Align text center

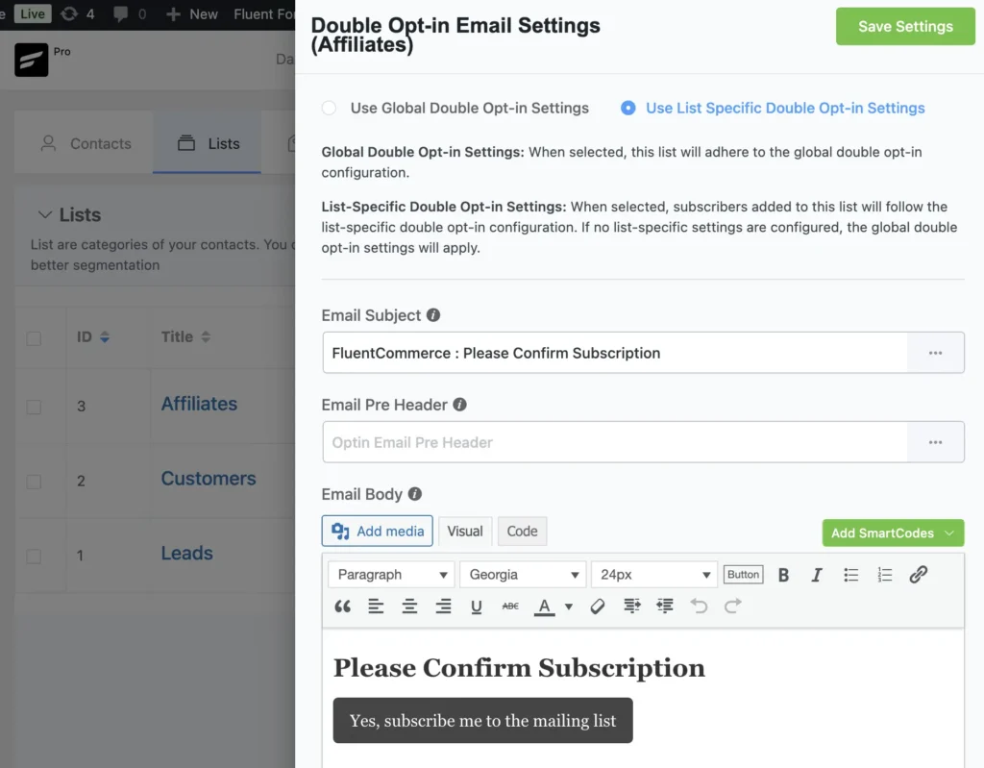tap(409, 606)
